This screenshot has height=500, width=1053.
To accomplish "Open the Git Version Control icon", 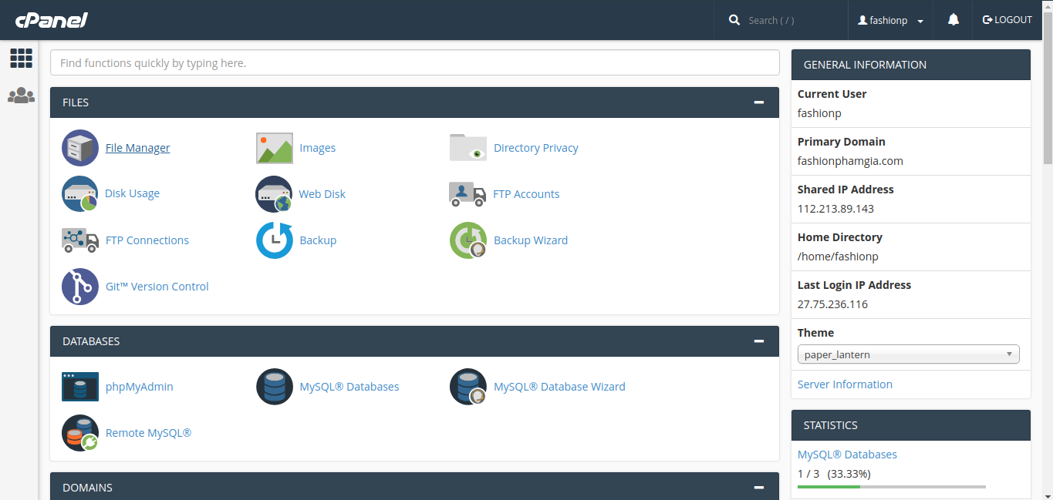I will coord(80,287).
